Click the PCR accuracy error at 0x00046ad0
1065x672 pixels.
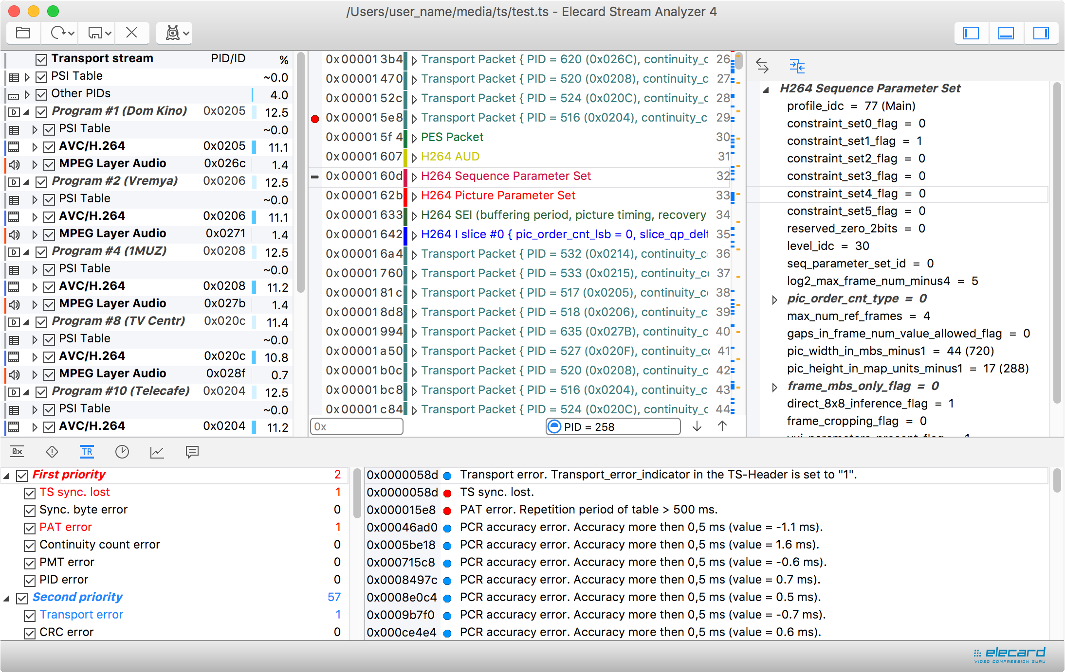706,527
